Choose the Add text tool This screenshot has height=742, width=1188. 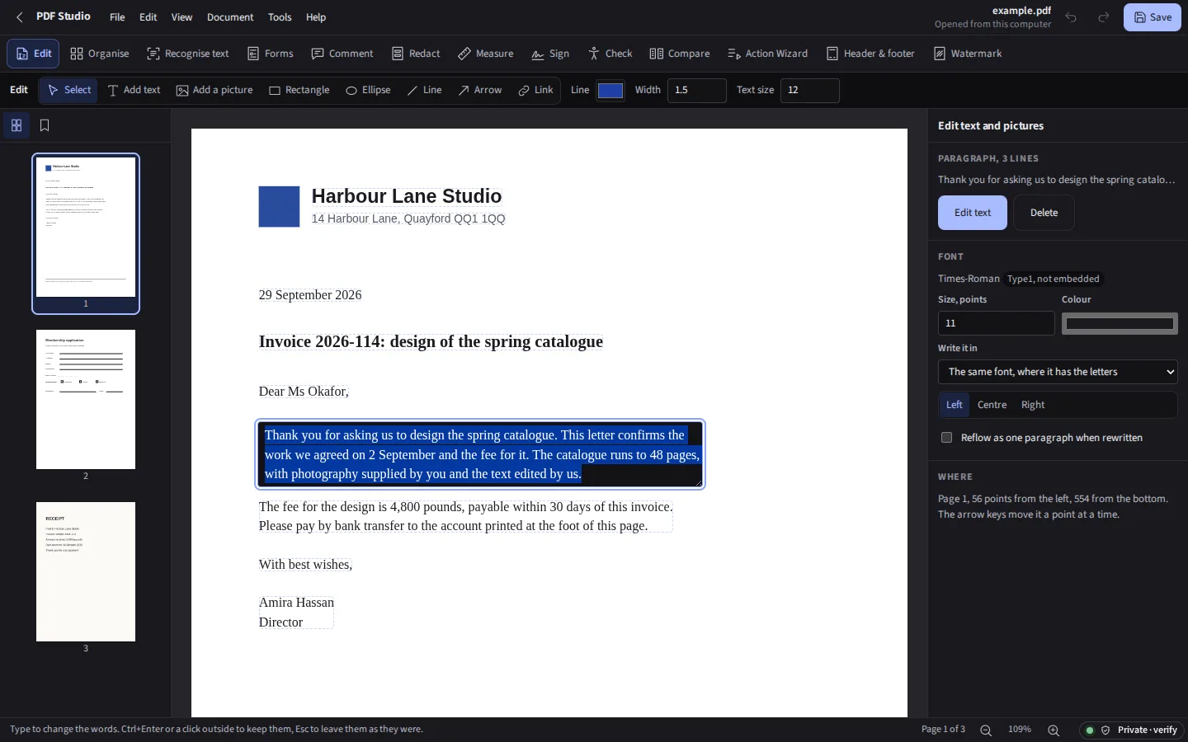tap(134, 90)
